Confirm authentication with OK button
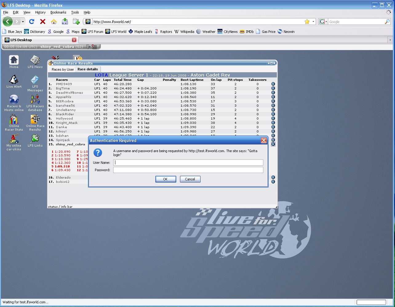 click(x=166, y=179)
